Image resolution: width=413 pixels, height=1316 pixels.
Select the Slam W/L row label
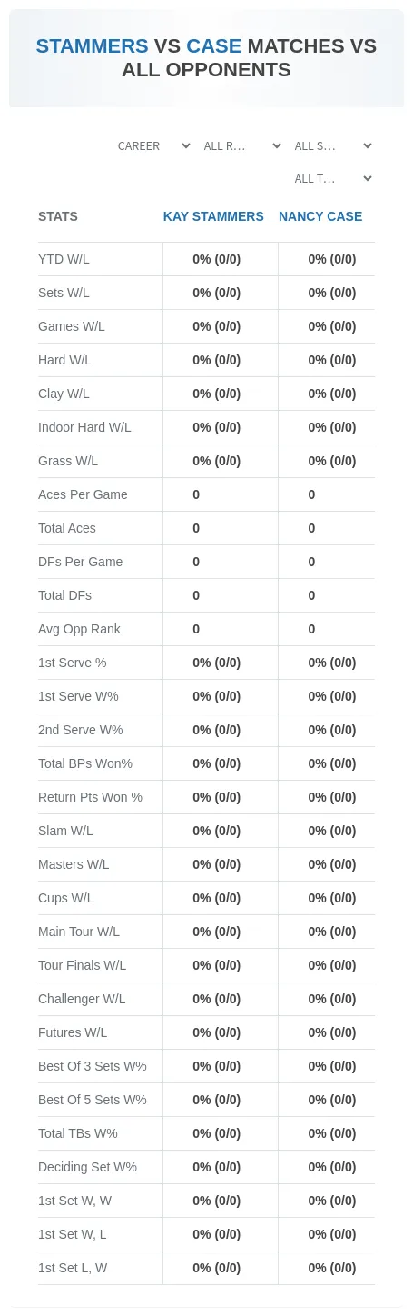coord(65,831)
